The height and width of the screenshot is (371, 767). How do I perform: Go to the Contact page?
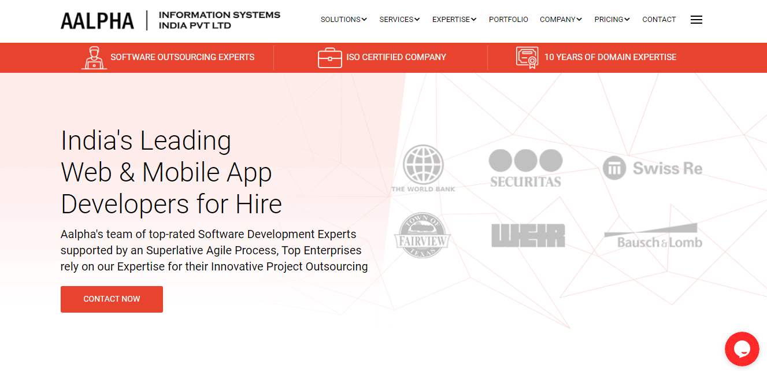(x=659, y=20)
